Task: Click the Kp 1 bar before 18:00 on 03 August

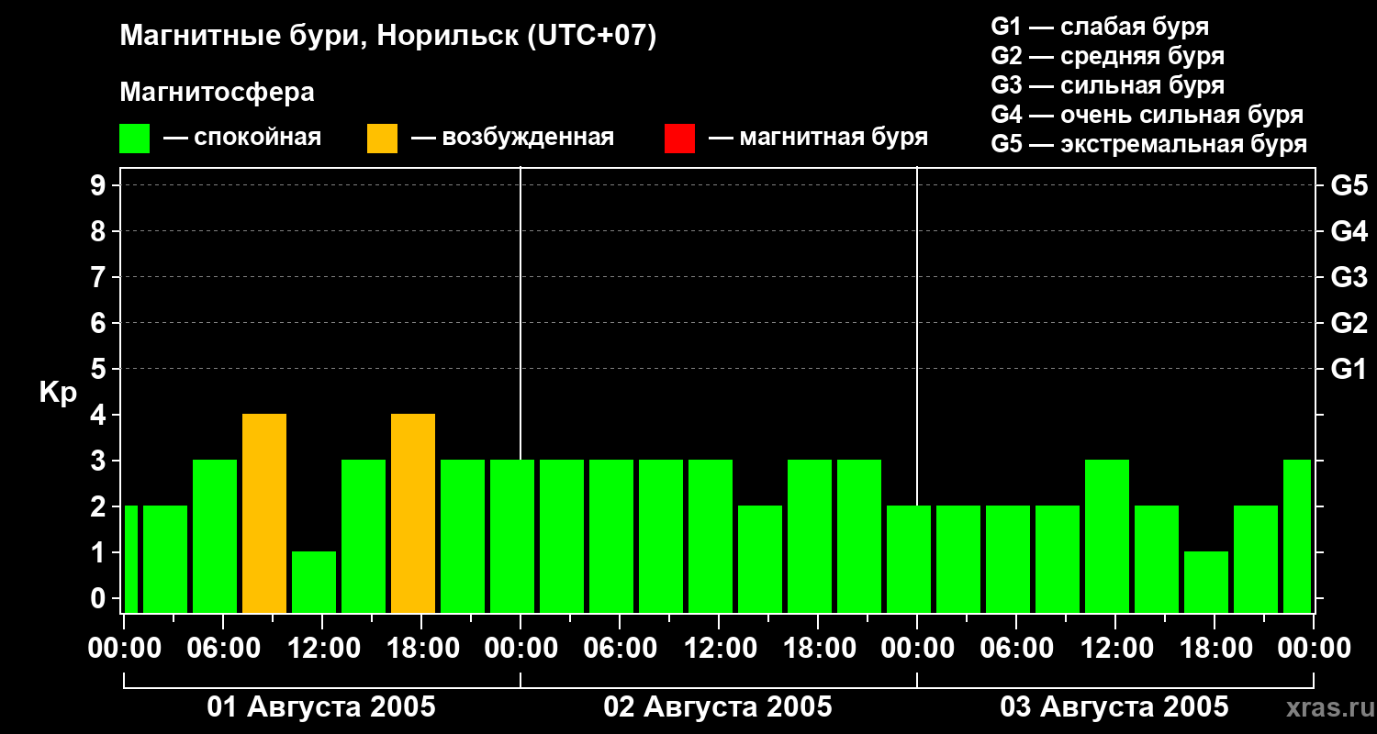Action: (x=1206, y=582)
